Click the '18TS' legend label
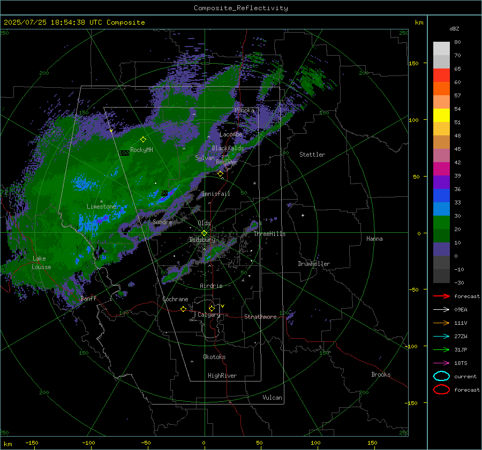 point(461,363)
